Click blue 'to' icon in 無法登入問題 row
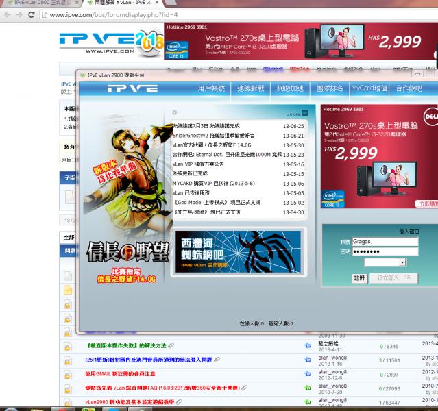 [308, 360]
